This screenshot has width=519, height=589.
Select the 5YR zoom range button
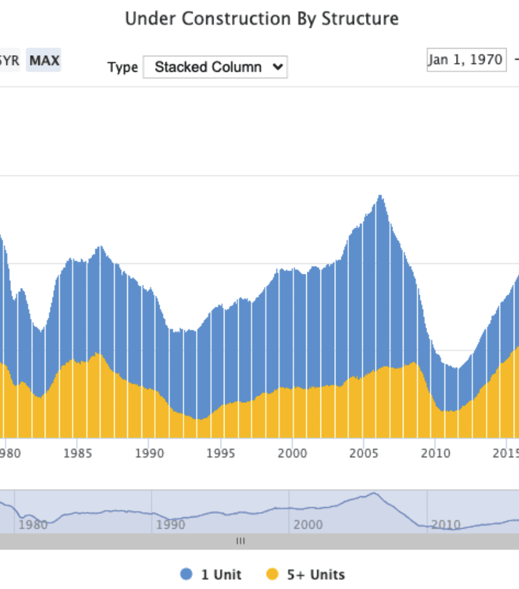point(9,61)
